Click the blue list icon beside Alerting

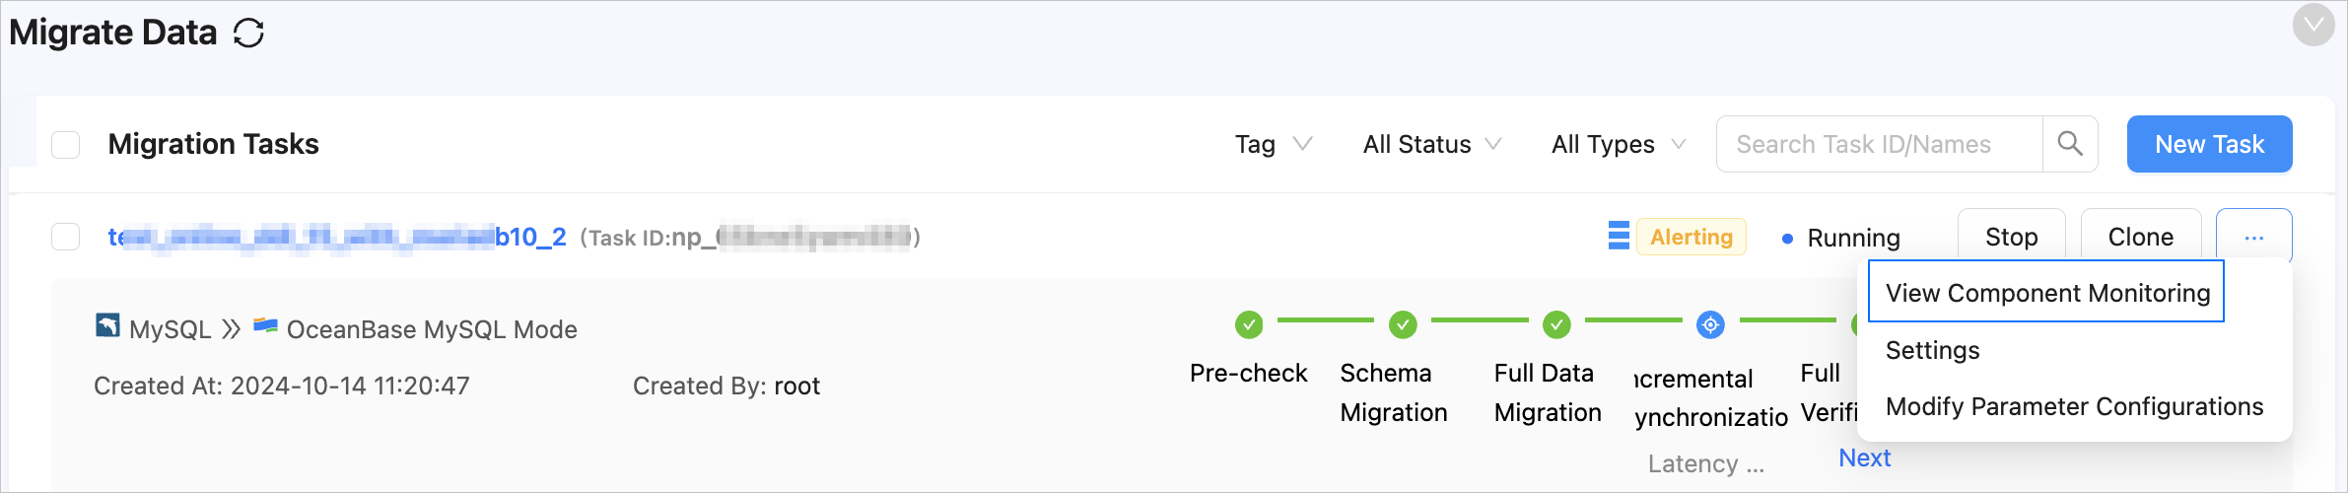coord(1619,237)
